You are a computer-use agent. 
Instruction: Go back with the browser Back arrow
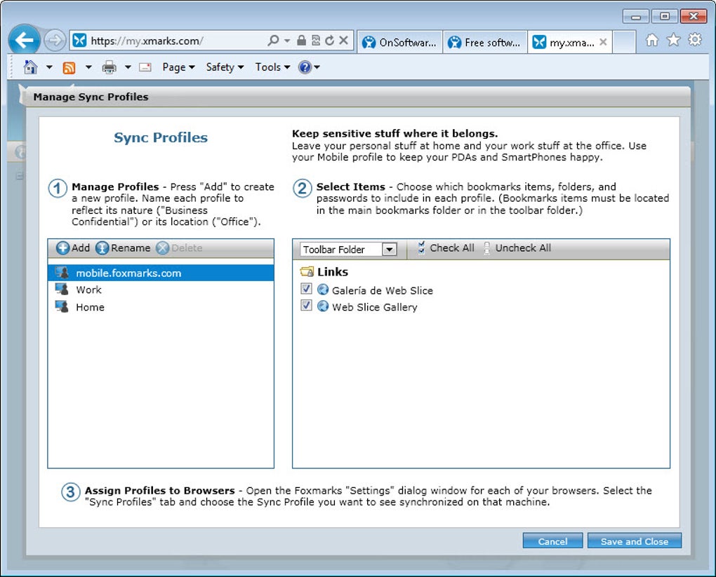pyautogui.click(x=24, y=41)
